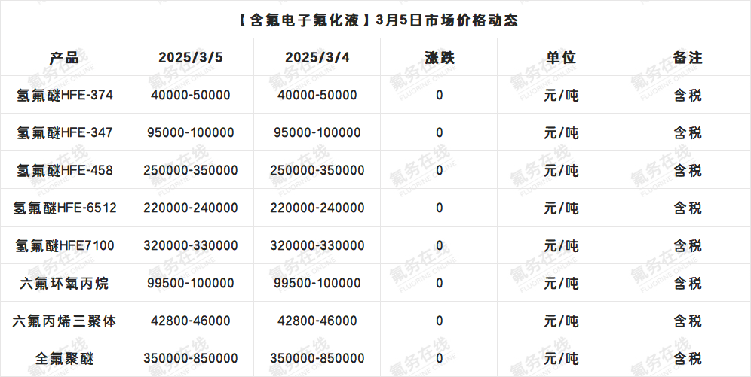This screenshot has height=377, width=751.
Task: Click 250000-350000 in the 2025/3/5 column
Action: 191,170
